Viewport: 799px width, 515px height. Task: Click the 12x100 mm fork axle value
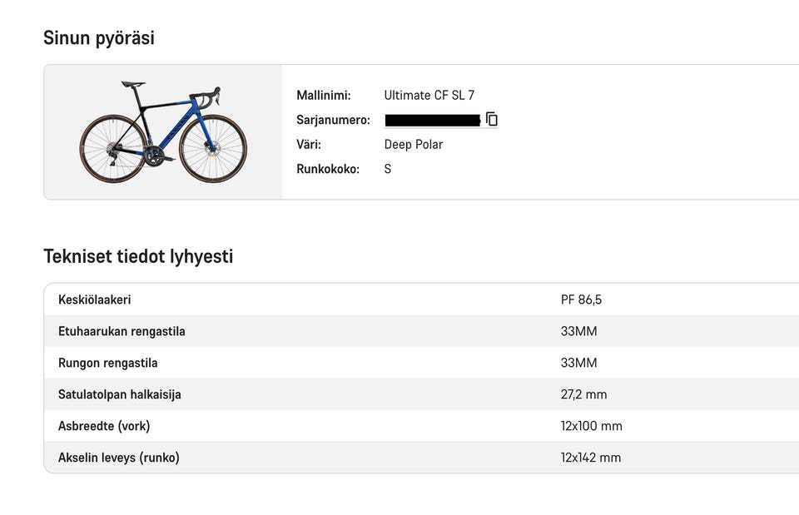click(591, 426)
